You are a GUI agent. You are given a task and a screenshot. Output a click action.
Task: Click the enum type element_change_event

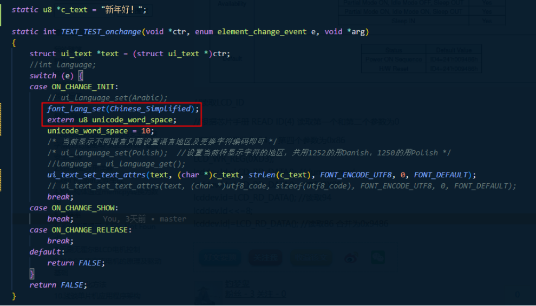coord(262,32)
